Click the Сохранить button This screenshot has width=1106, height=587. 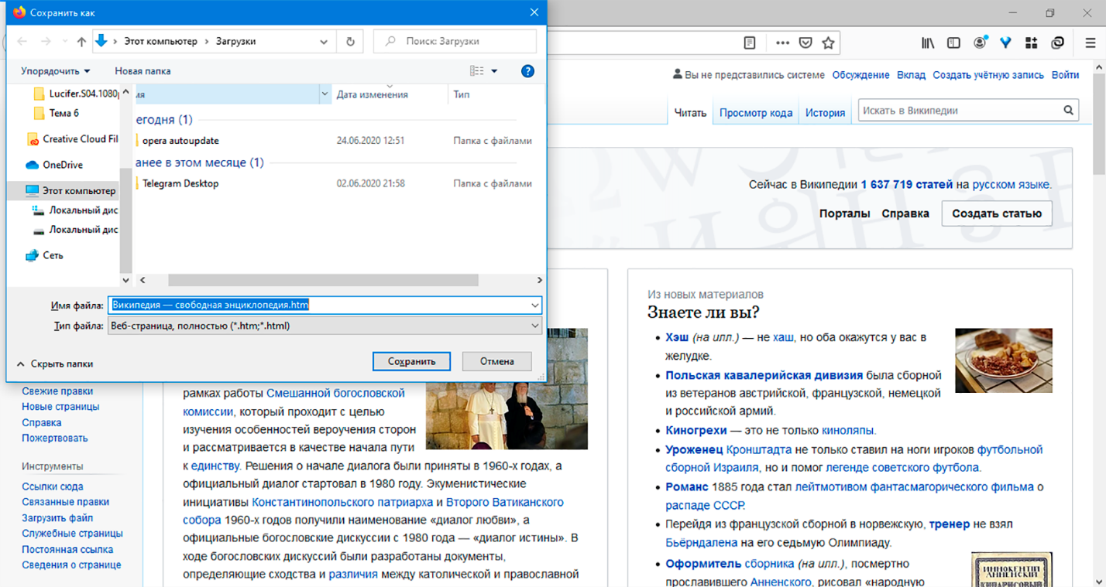[x=411, y=361]
